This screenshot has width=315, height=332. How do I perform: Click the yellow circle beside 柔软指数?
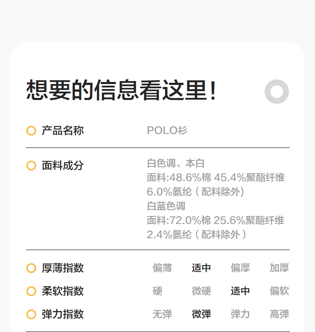point(31,291)
